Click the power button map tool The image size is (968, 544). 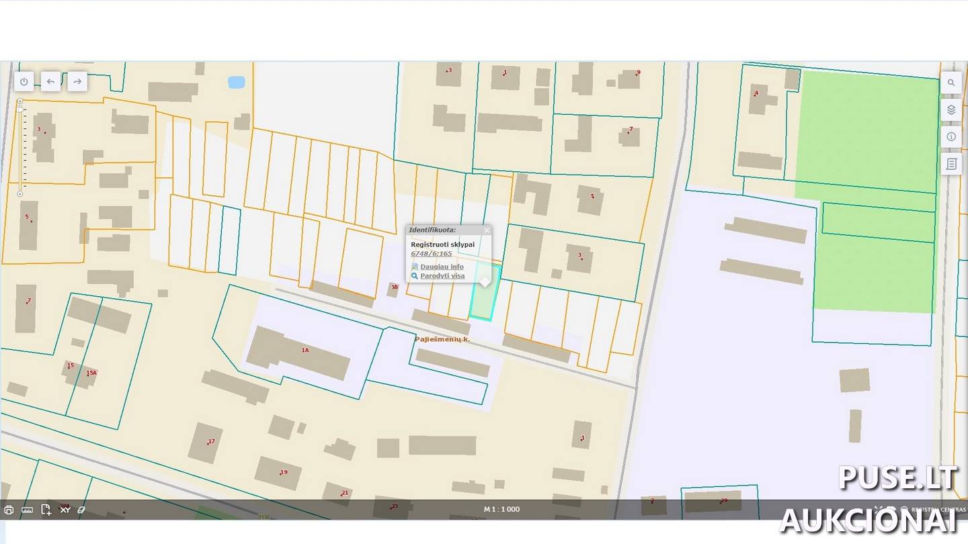point(24,81)
